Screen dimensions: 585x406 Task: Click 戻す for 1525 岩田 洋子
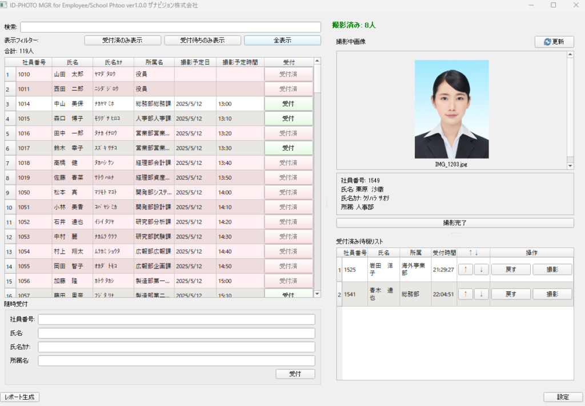511,270
